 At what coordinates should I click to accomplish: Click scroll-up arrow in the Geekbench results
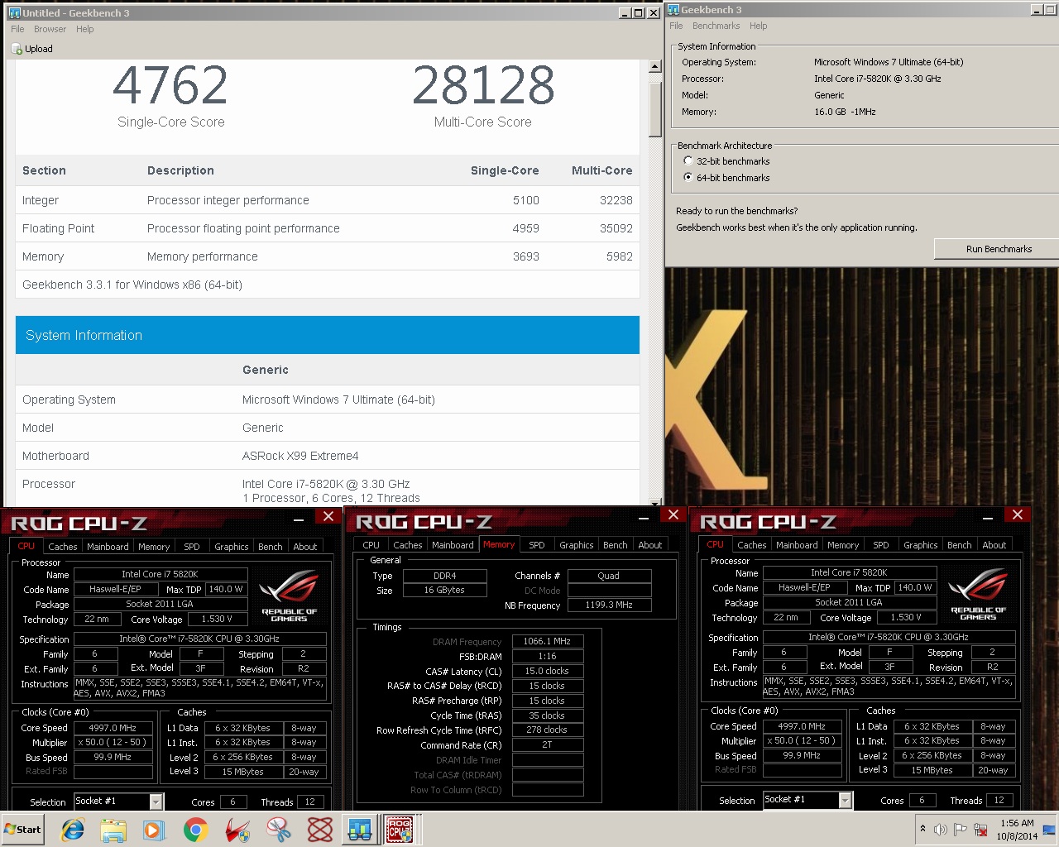coord(655,67)
